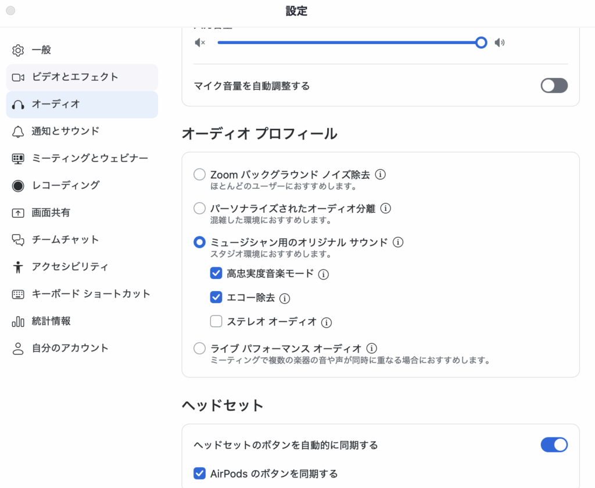The height and width of the screenshot is (488, 595).
Task: Click the muted speaker icon left of slider
Action: 200,42
